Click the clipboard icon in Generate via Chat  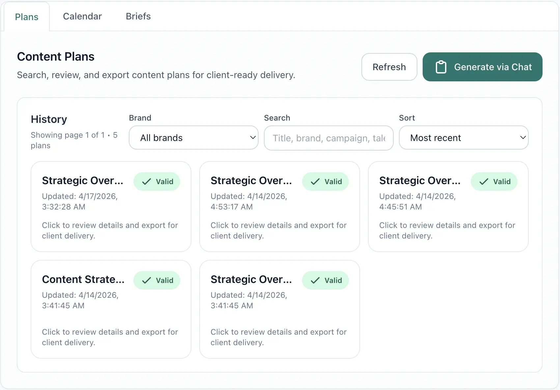tap(441, 67)
